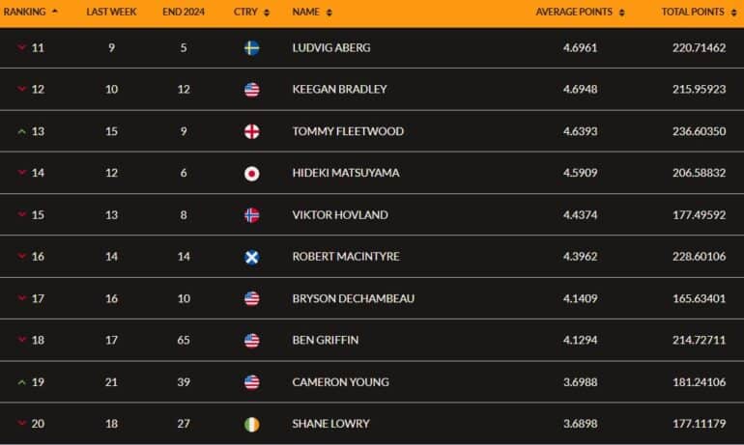
Task: Click red down arrow beside rank 11
Action: pyautogui.click(x=21, y=47)
